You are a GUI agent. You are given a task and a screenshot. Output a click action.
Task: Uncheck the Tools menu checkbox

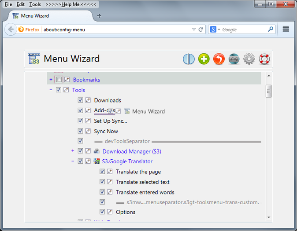pos(59,90)
